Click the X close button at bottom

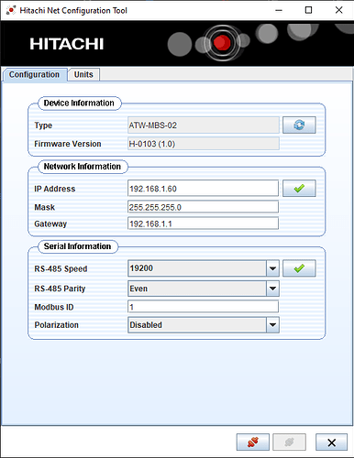pyautogui.click(x=331, y=442)
